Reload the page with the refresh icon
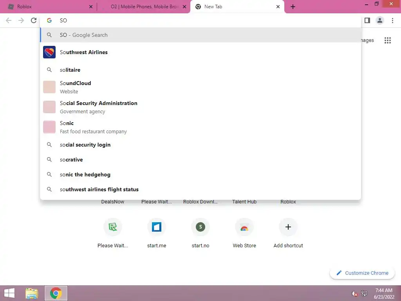Image resolution: width=401 pixels, height=301 pixels. (x=34, y=20)
